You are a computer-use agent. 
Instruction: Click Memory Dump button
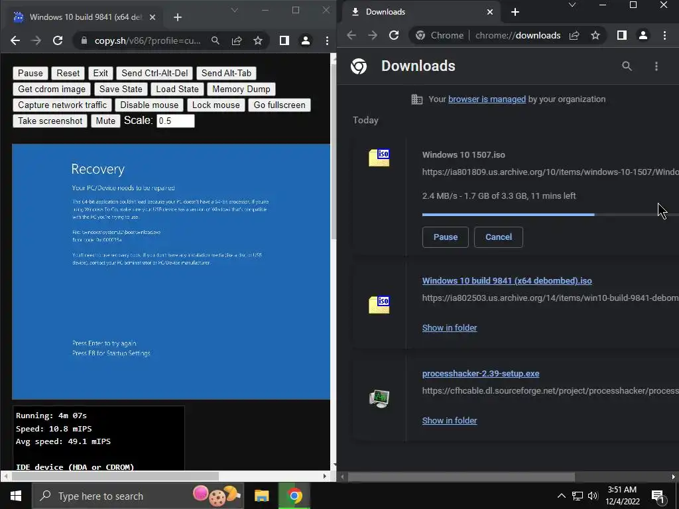tap(241, 89)
